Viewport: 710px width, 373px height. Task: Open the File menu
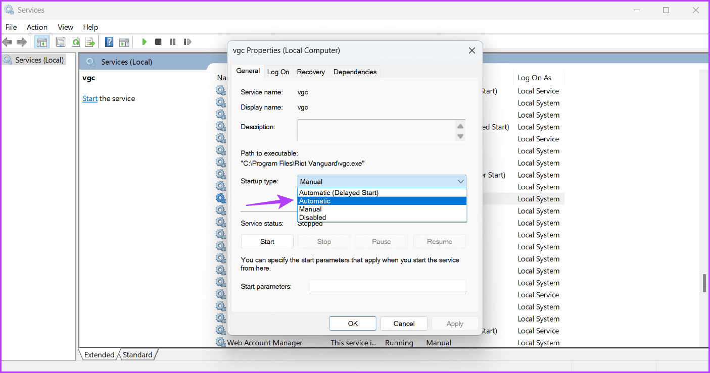point(11,27)
